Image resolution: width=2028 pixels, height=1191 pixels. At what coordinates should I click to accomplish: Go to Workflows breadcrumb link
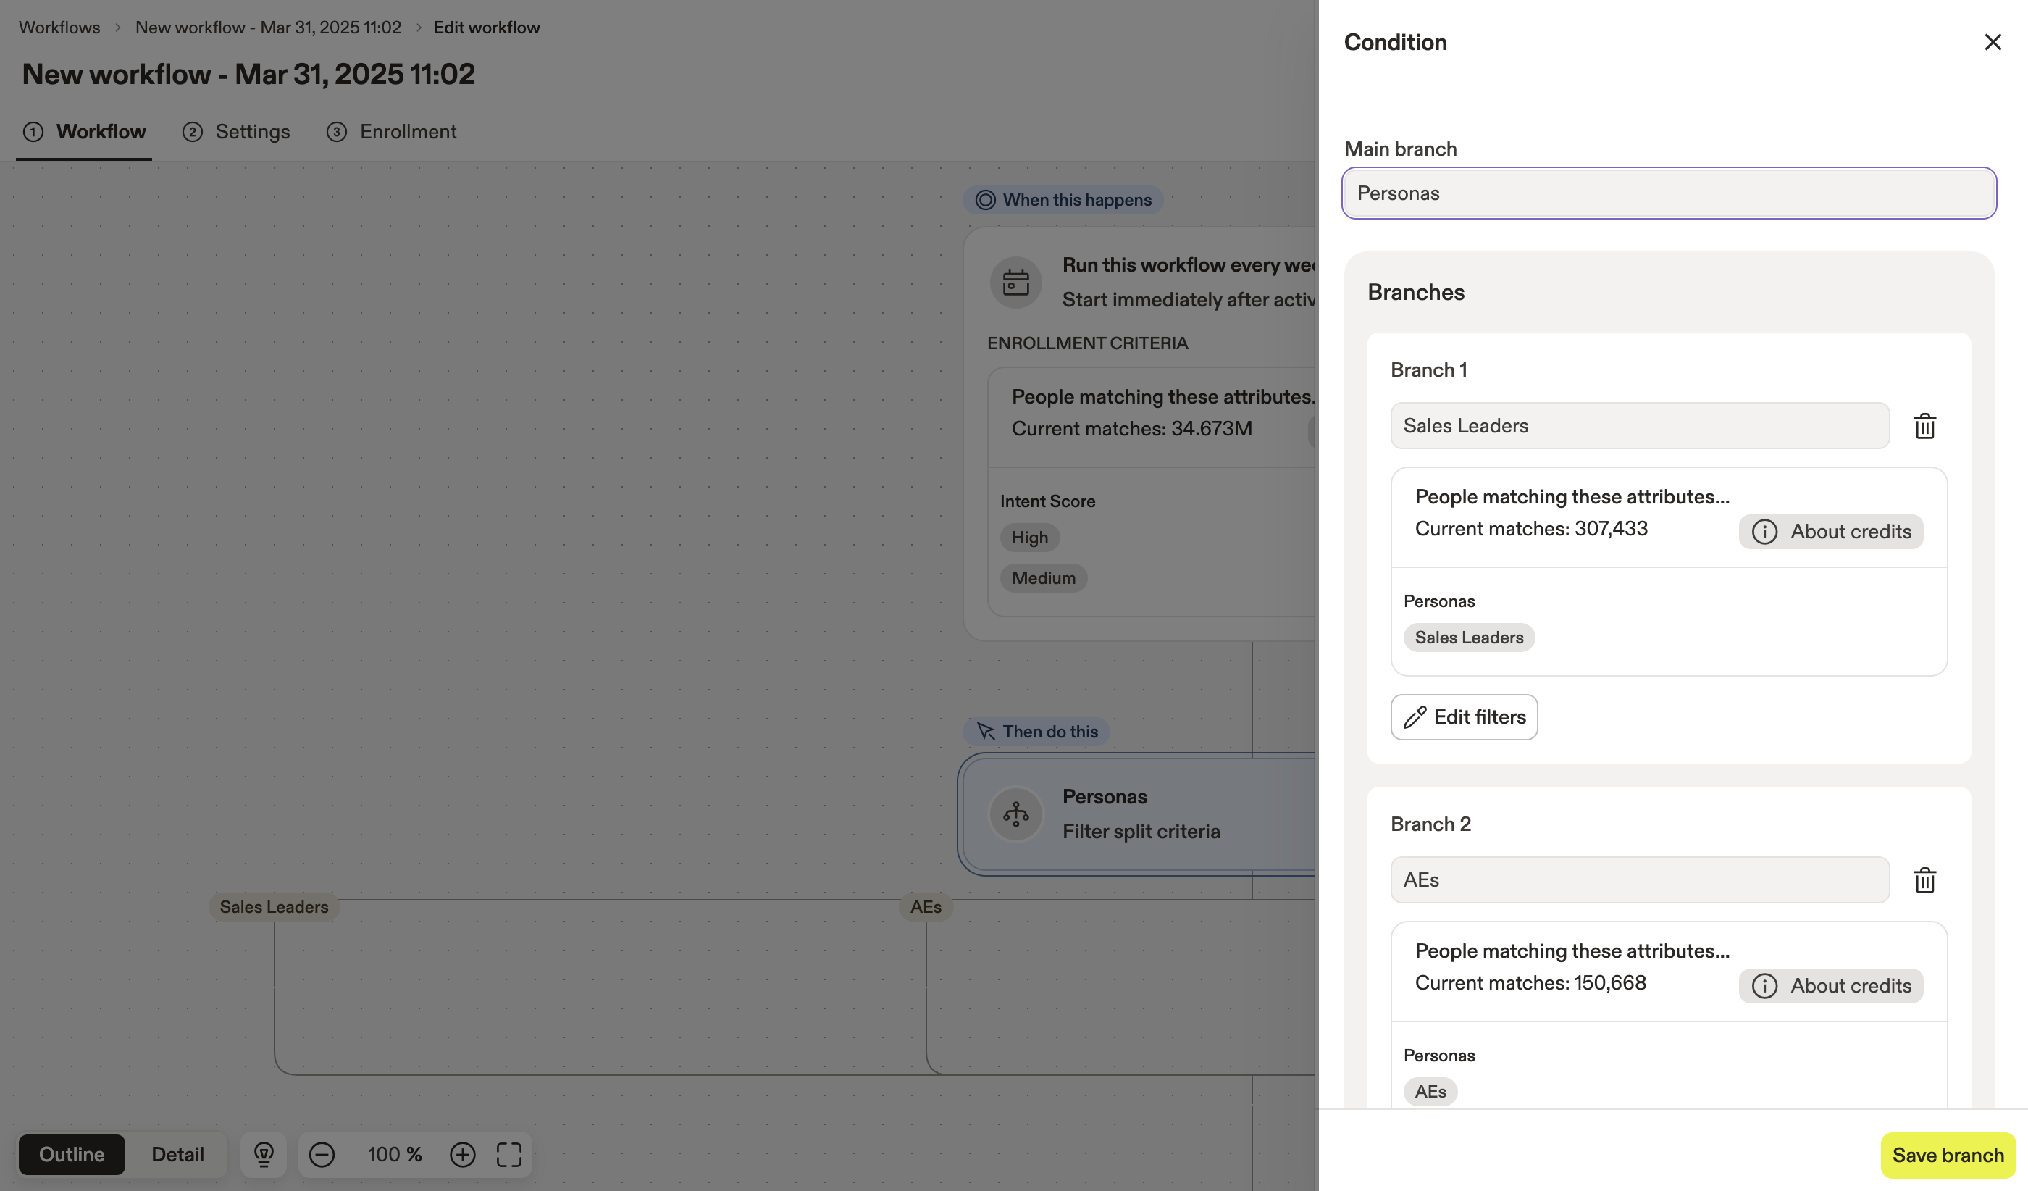[x=59, y=28]
